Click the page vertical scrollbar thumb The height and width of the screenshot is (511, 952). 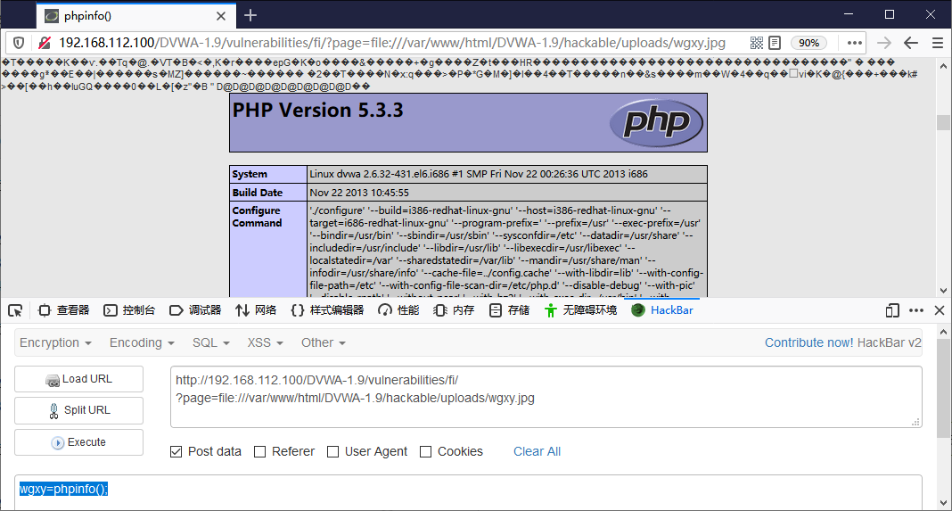943,122
